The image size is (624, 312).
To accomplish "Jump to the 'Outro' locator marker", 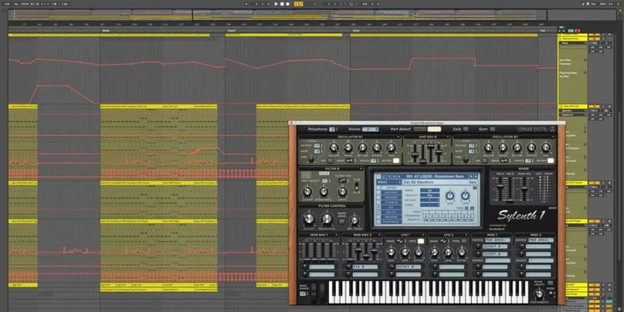I will (355, 31).
